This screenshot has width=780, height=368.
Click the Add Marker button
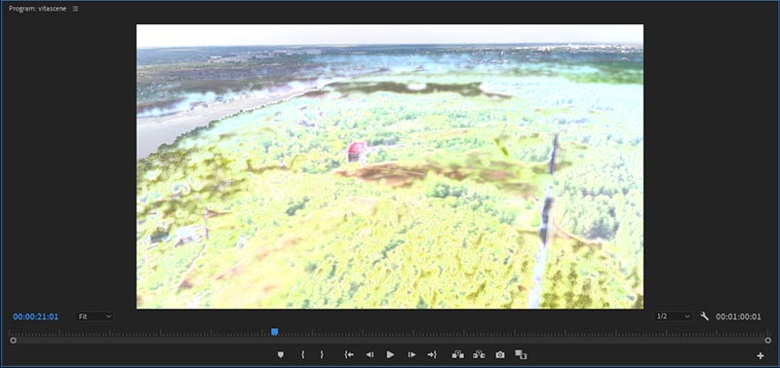[281, 354]
